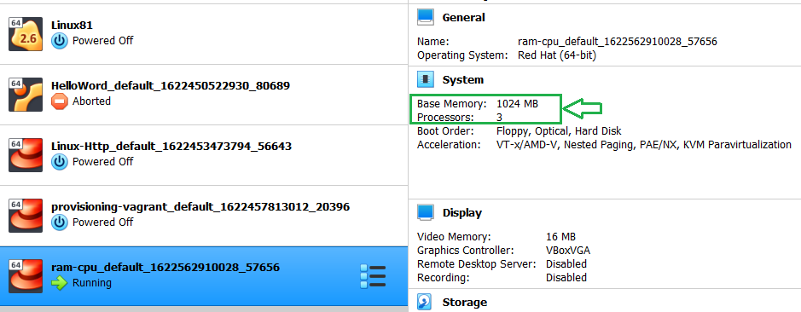Open the System settings header link
The width and height of the screenshot is (801, 312).
(463, 79)
